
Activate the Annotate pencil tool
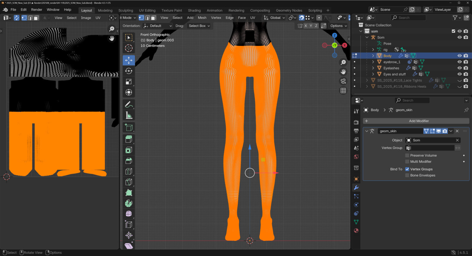129,105
